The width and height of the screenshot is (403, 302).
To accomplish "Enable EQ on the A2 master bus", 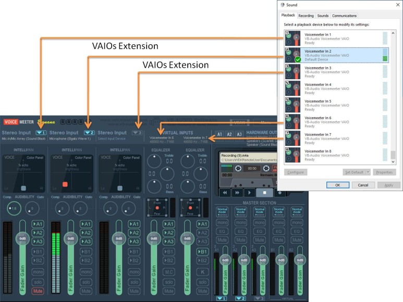I will pos(241,231).
